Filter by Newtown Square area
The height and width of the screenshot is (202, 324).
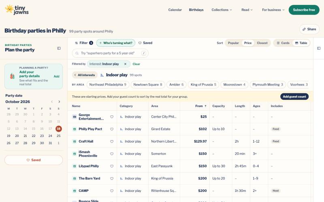coord(148,85)
